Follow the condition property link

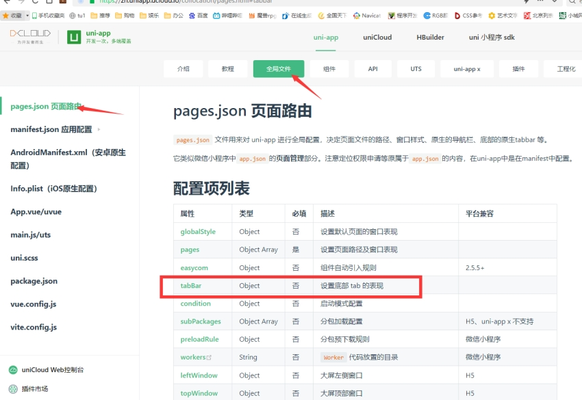pyautogui.click(x=196, y=304)
